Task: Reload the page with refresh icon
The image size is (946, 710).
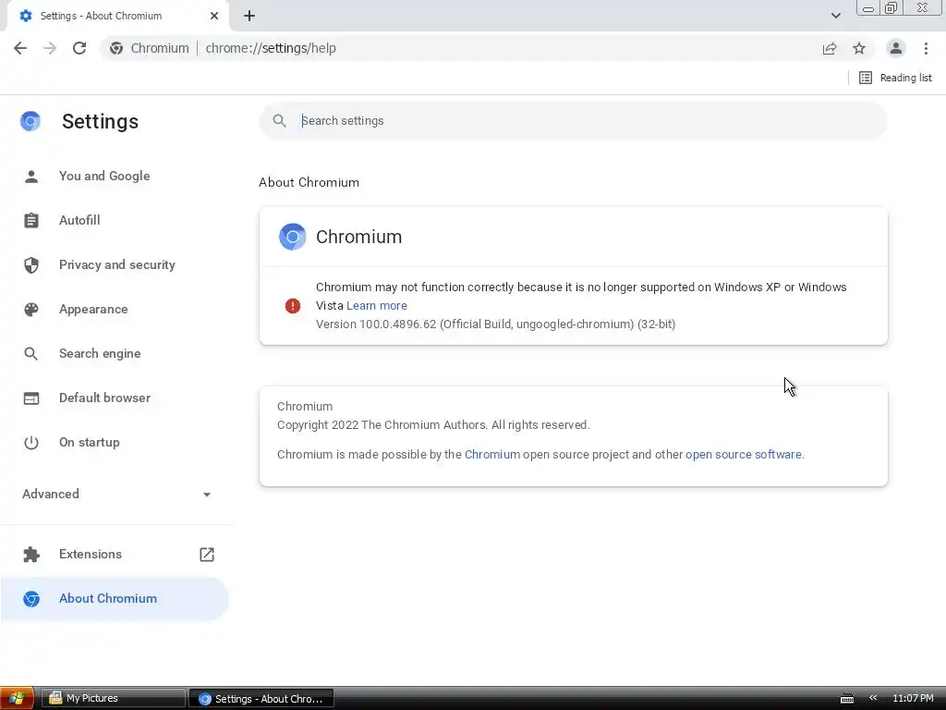Action: 79,48
